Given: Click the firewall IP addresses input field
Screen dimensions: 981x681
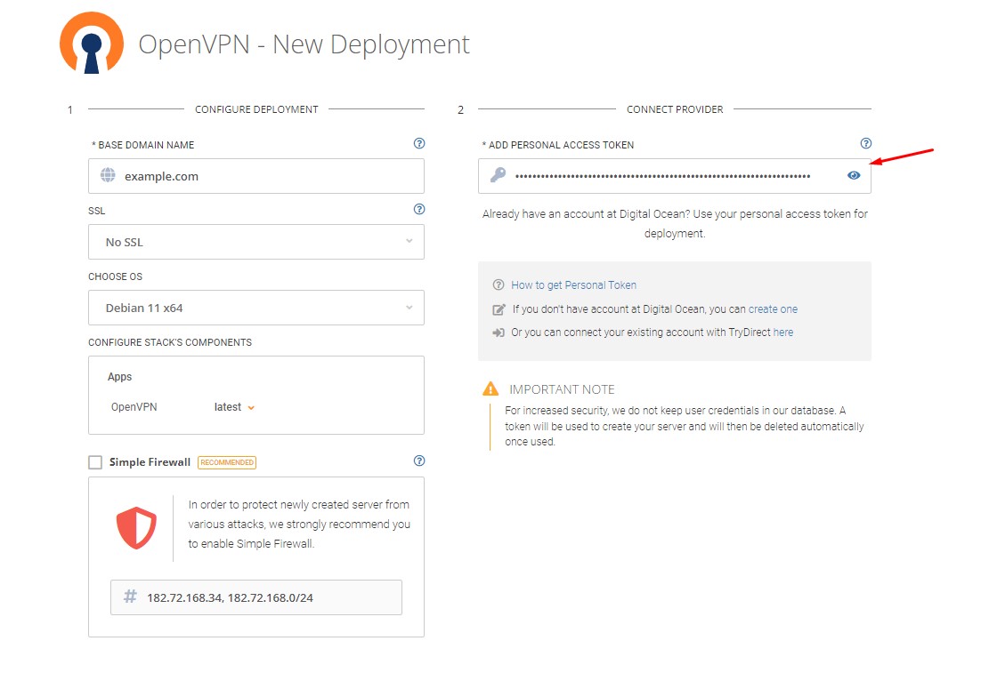Looking at the screenshot, I should coord(267,597).
